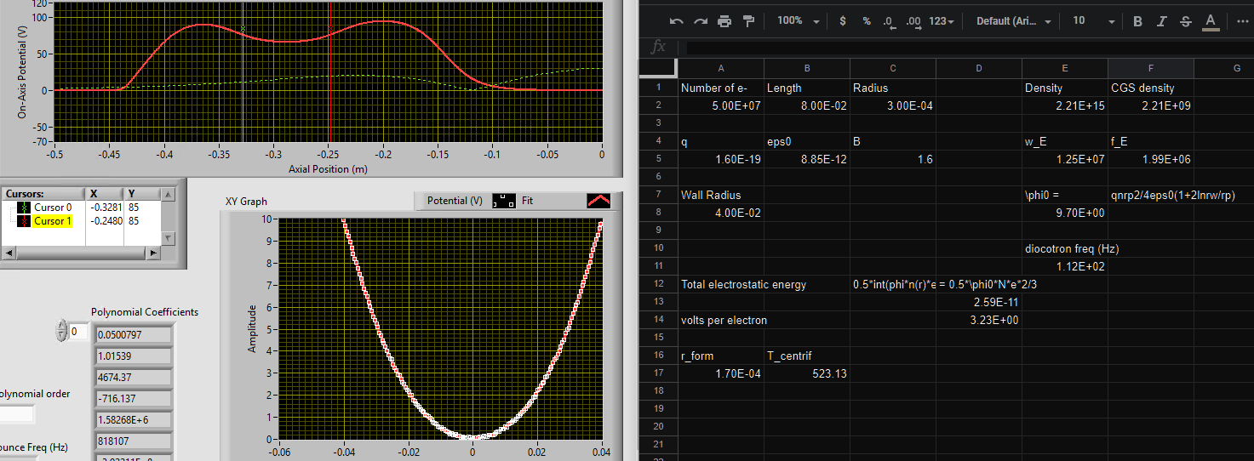Activate the Paint format roller icon
The height and width of the screenshot is (461, 1254).
pyautogui.click(x=748, y=21)
